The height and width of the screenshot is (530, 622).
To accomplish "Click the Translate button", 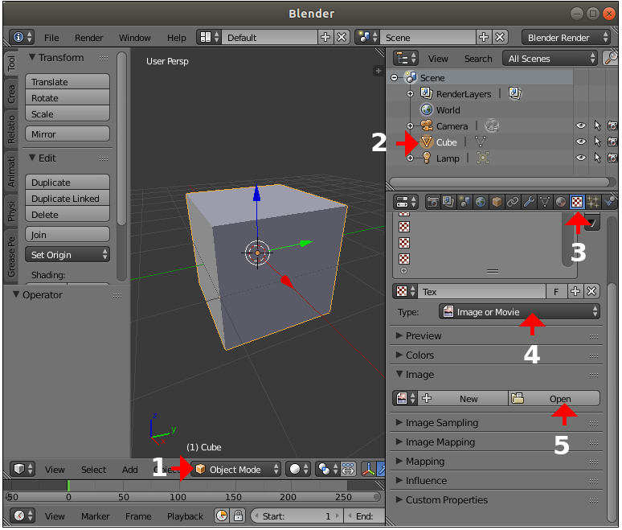I will [x=68, y=81].
